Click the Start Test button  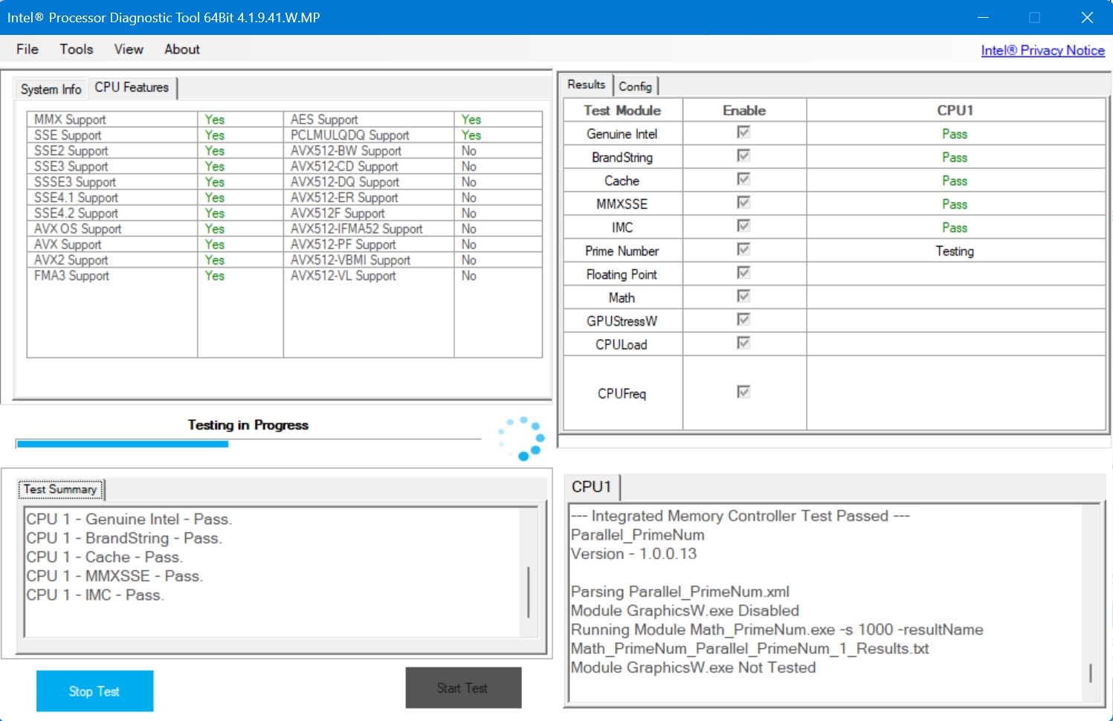pos(463,688)
